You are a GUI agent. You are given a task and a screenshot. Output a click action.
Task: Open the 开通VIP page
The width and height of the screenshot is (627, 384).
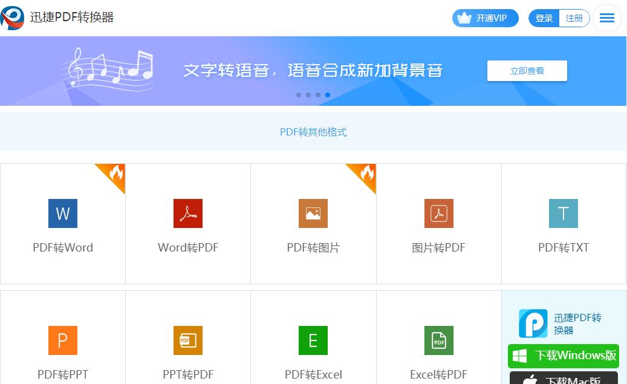pyautogui.click(x=485, y=18)
